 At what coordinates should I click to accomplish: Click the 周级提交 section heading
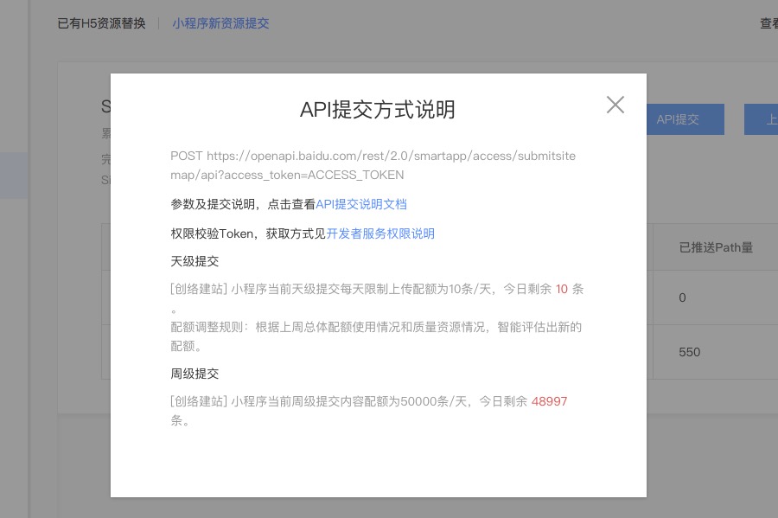[194, 374]
